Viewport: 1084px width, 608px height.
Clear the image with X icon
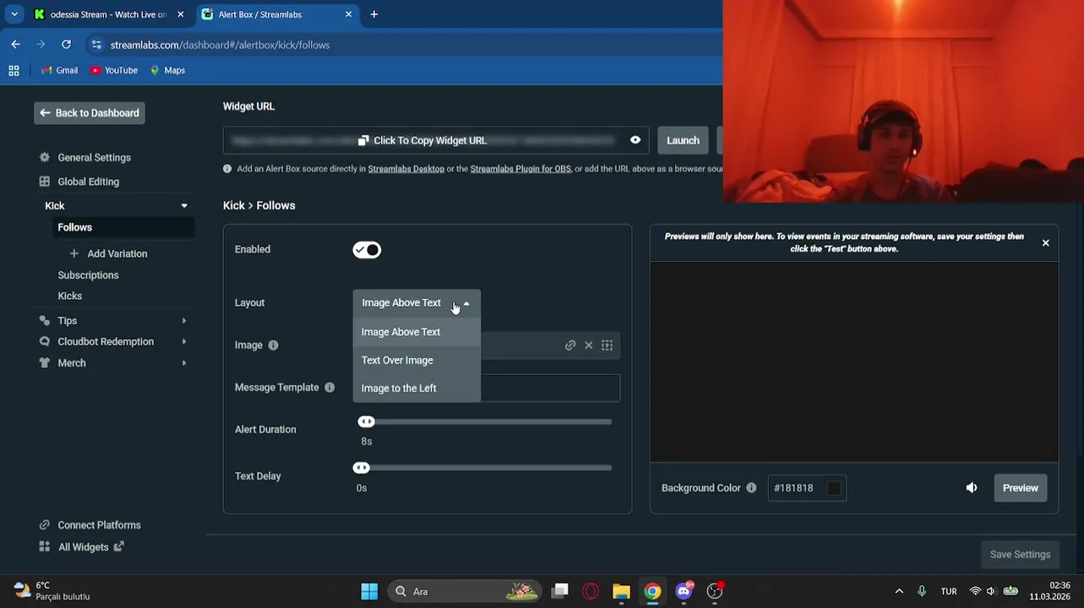click(589, 345)
